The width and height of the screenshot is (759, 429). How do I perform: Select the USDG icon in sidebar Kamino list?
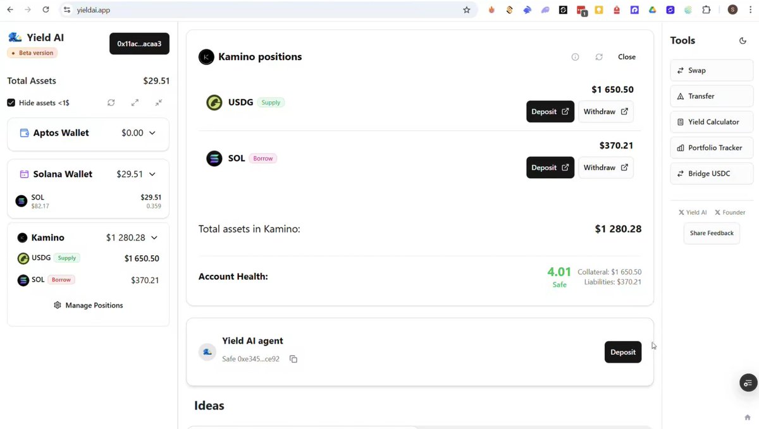tap(23, 258)
